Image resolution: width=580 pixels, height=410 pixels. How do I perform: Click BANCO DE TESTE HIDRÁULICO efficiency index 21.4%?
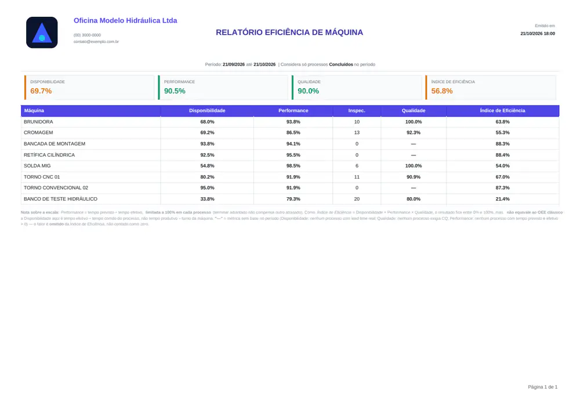(x=502, y=199)
